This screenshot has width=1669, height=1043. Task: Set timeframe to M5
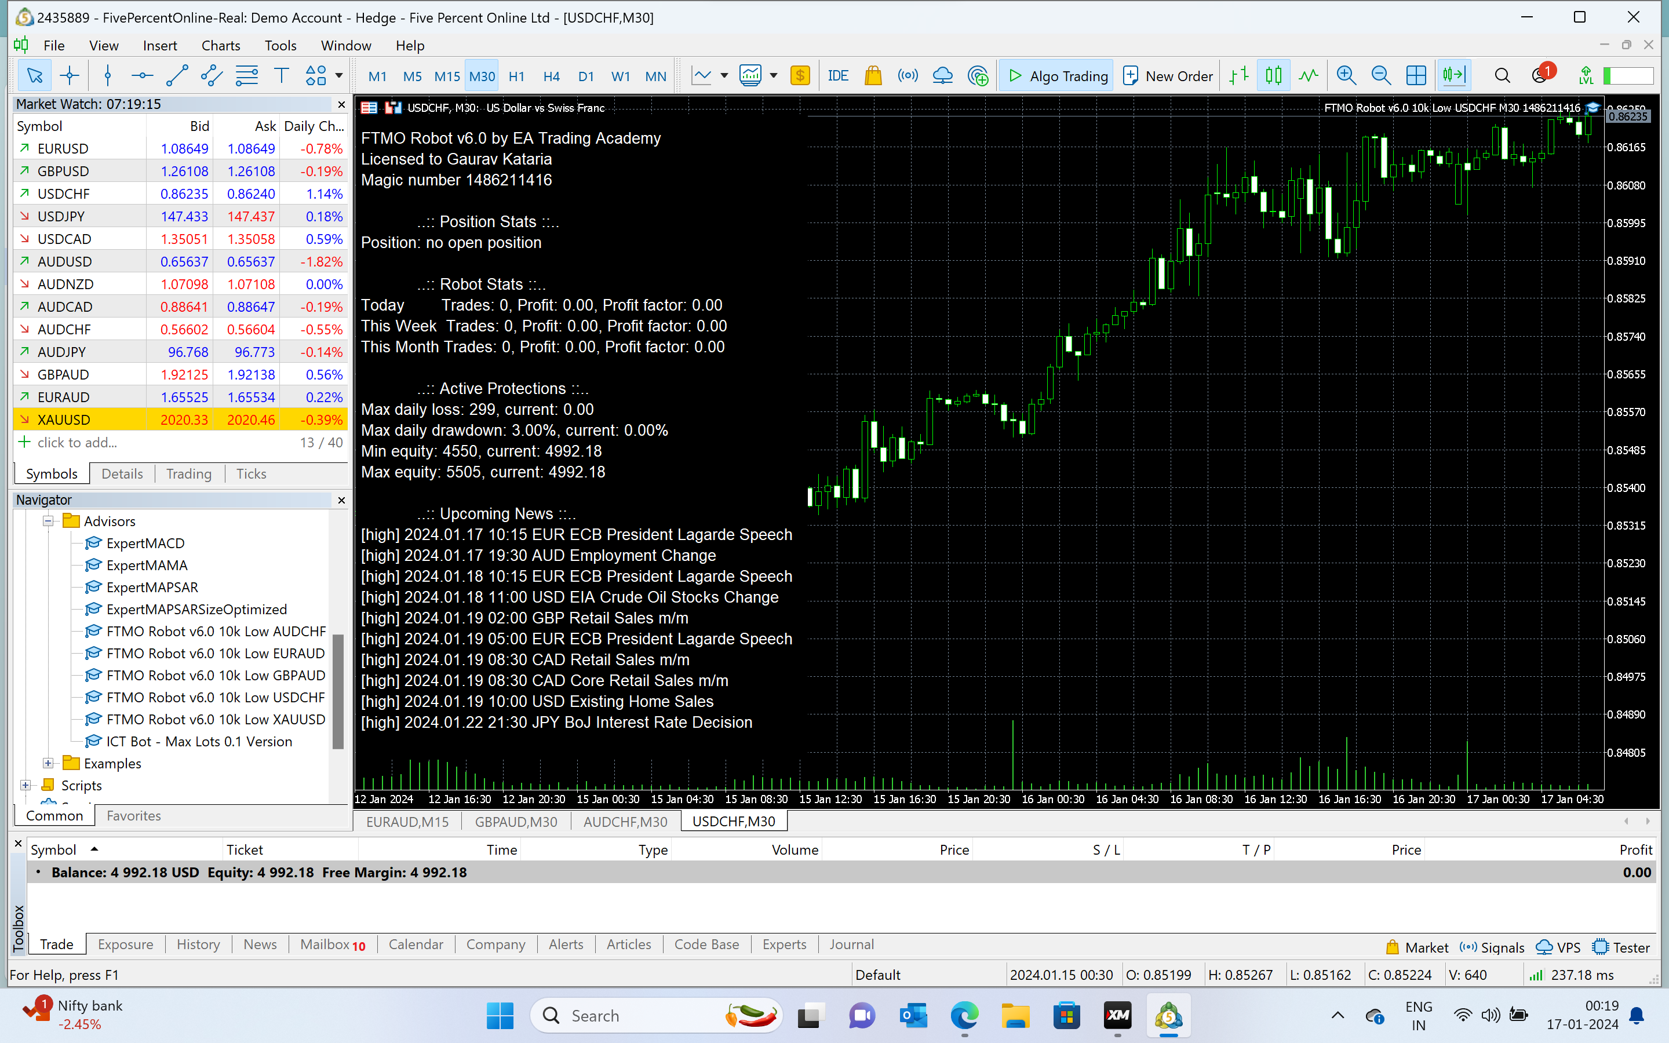pos(413,76)
